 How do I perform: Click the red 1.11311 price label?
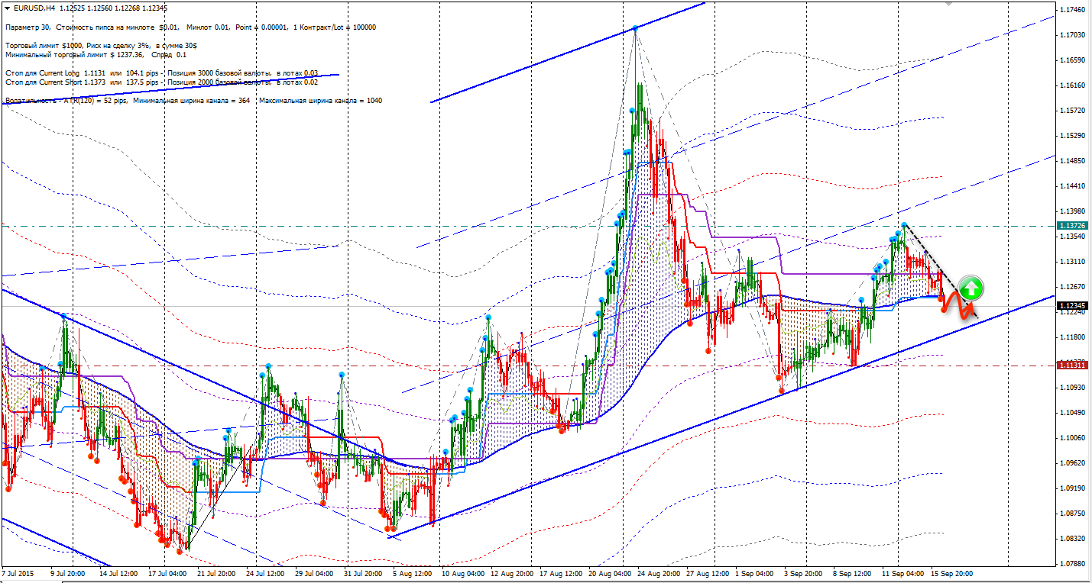pyautogui.click(x=1071, y=366)
